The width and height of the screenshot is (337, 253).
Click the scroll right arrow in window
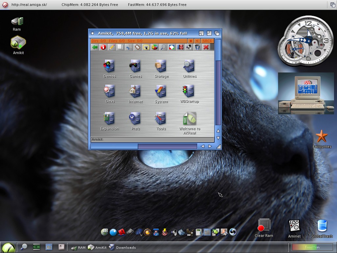(210, 146)
